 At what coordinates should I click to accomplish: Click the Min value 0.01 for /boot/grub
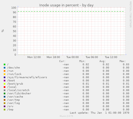[x=86, y=84]
